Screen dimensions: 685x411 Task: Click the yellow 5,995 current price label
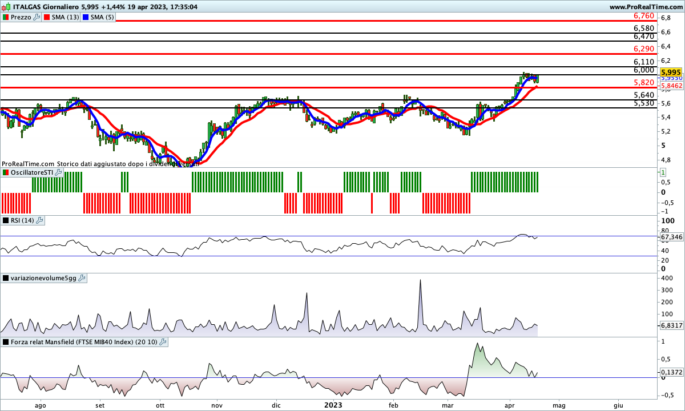pyautogui.click(x=671, y=72)
